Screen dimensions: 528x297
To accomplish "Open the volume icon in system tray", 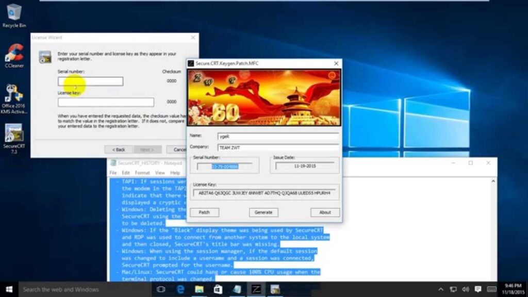I will (x=466, y=289).
